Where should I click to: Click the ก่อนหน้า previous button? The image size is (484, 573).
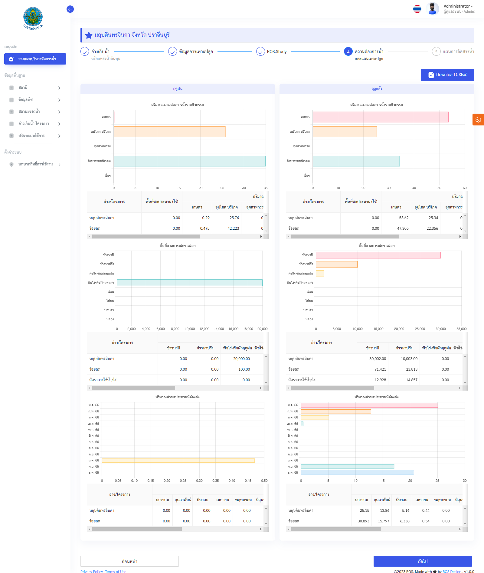pyautogui.click(x=129, y=561)
